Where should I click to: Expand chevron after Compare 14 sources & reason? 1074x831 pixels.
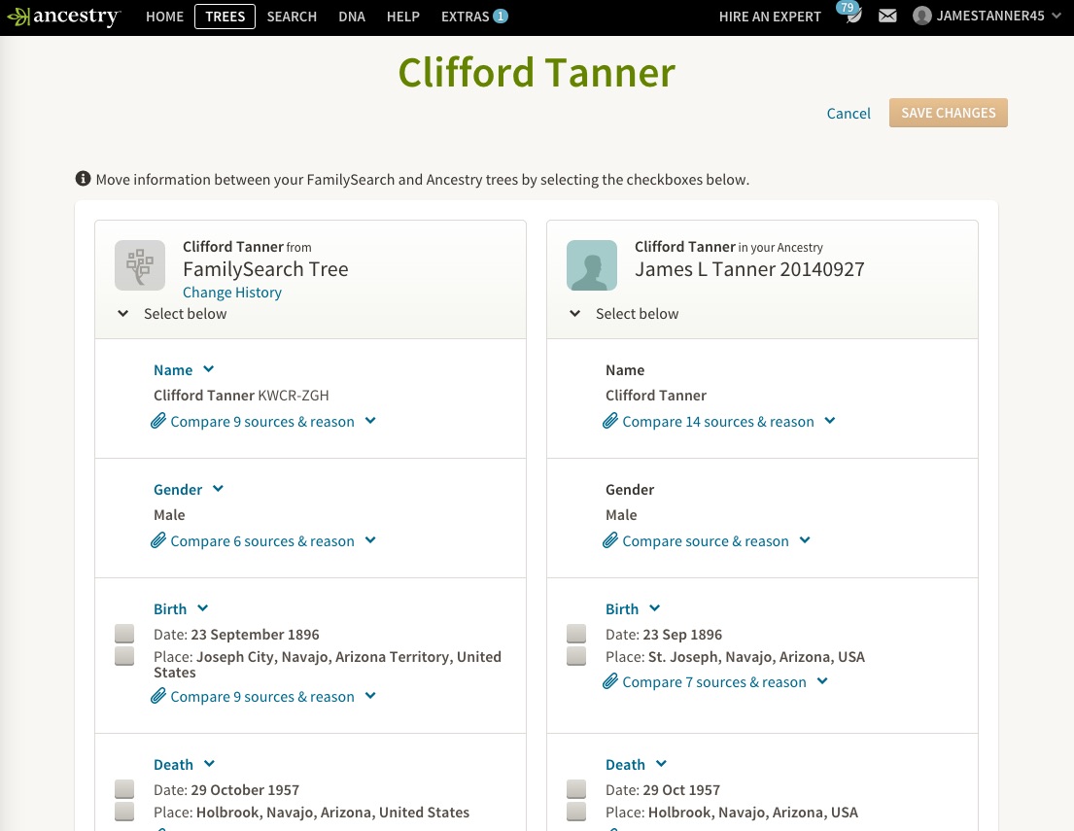pyautogui.click(x=830, y=421)
